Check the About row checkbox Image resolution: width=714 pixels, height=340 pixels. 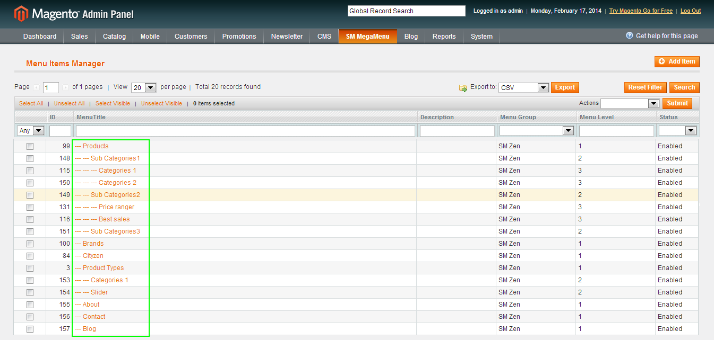tap(30, 305)
